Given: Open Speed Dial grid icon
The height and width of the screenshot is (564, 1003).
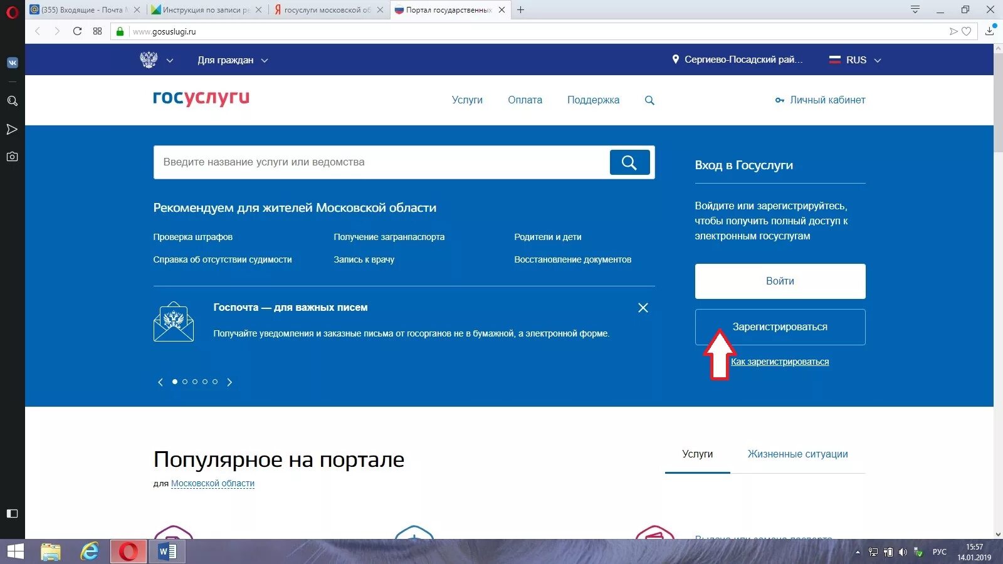Looking at the screenshot, I should coord(97,31).
